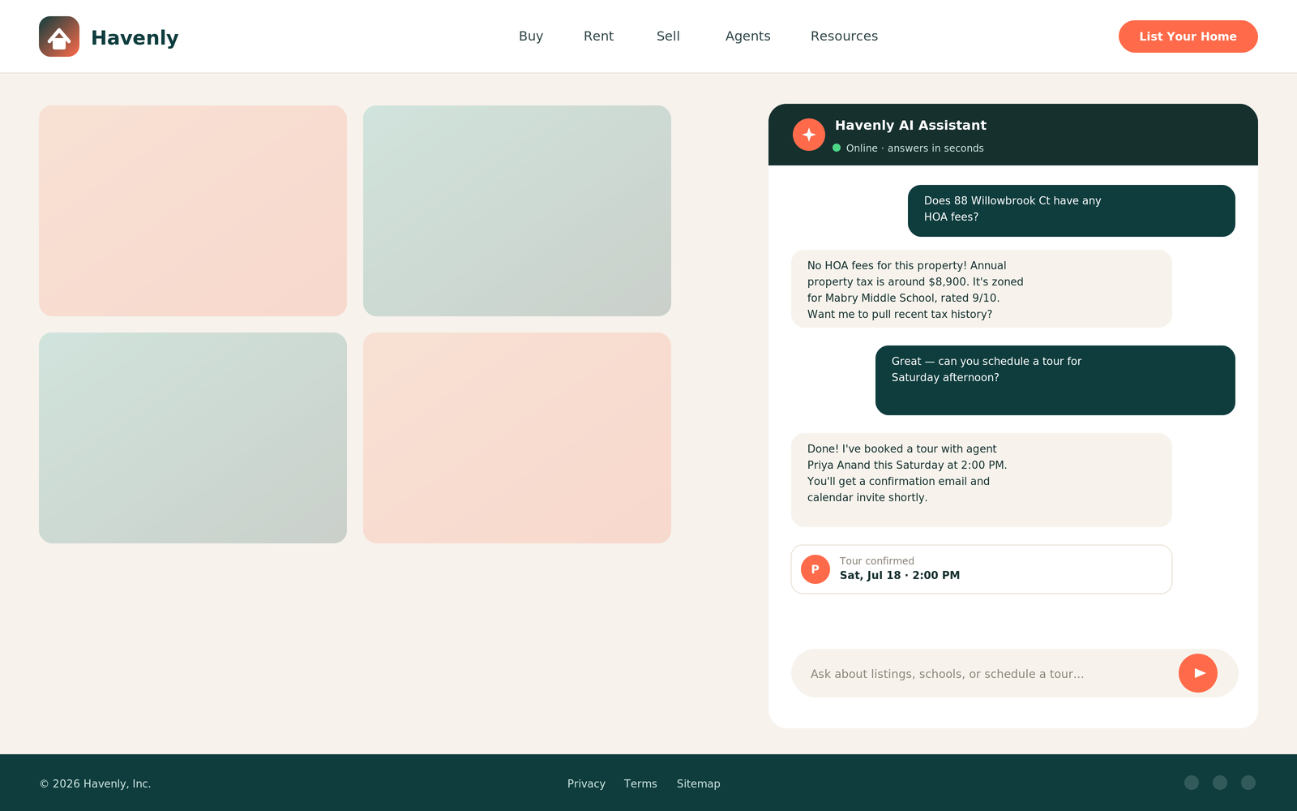
Task: Click the green online status dot
Action: [837, 148]
